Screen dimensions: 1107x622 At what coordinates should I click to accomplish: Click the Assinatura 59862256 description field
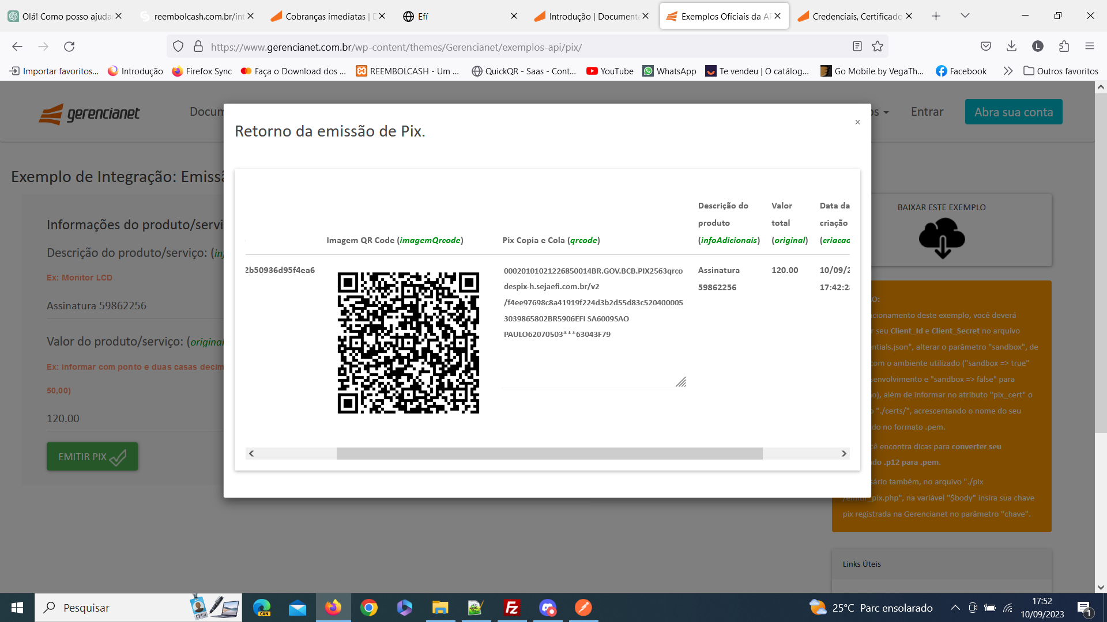(x=134, y=306)
